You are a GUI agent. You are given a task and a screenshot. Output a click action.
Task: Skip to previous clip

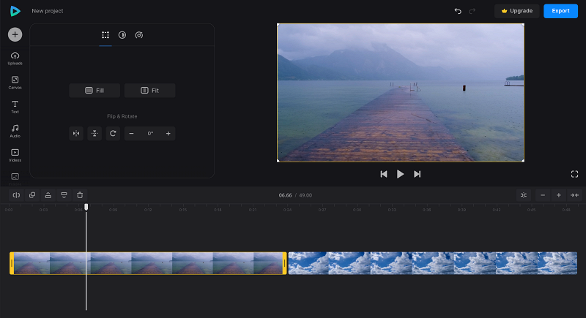384,174
